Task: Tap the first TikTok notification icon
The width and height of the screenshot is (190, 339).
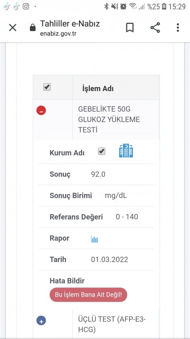Action: 7,7
